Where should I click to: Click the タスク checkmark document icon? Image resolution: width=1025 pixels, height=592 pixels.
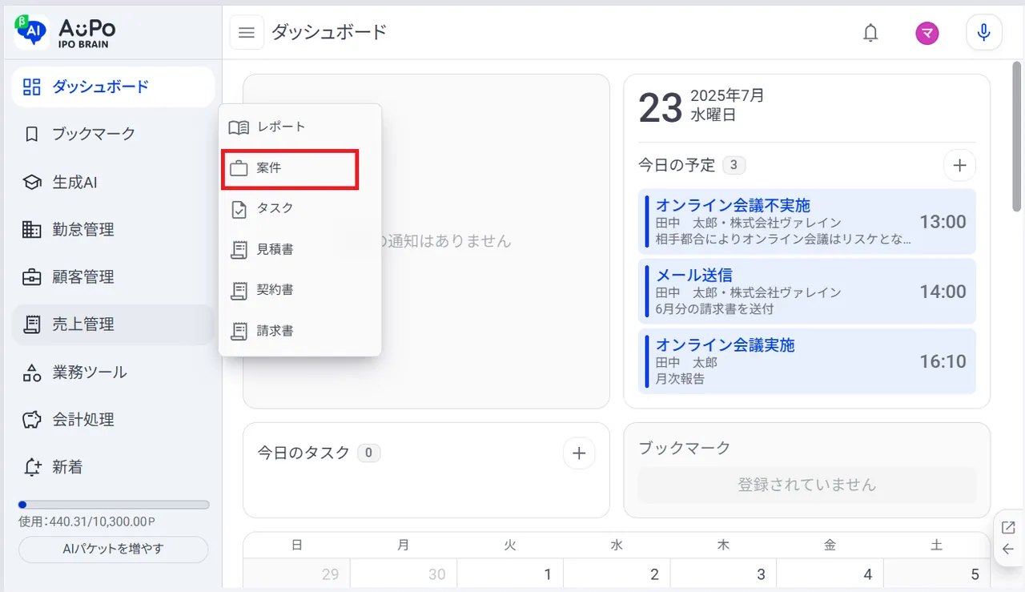[239, 209]
